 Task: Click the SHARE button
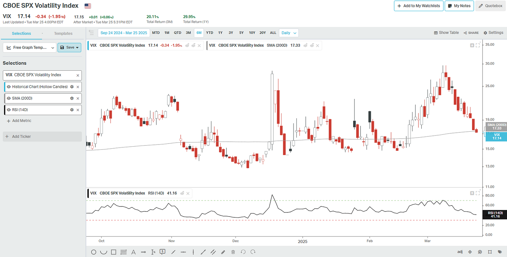pyautogui.click(x=471, y=33)
